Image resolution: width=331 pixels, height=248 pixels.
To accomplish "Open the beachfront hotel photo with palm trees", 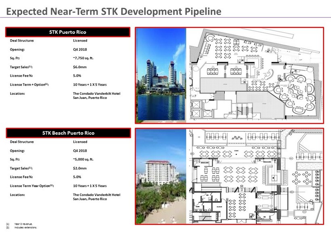I will tap(161, 176).
